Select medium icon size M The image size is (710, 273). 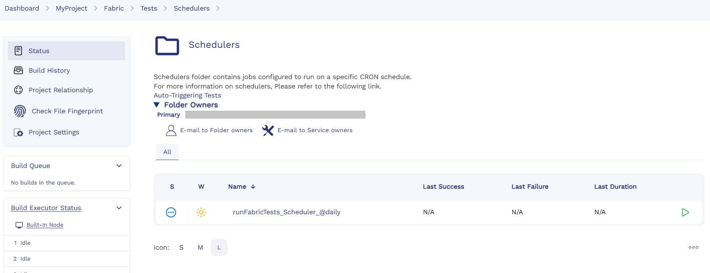tap(200, 247)
